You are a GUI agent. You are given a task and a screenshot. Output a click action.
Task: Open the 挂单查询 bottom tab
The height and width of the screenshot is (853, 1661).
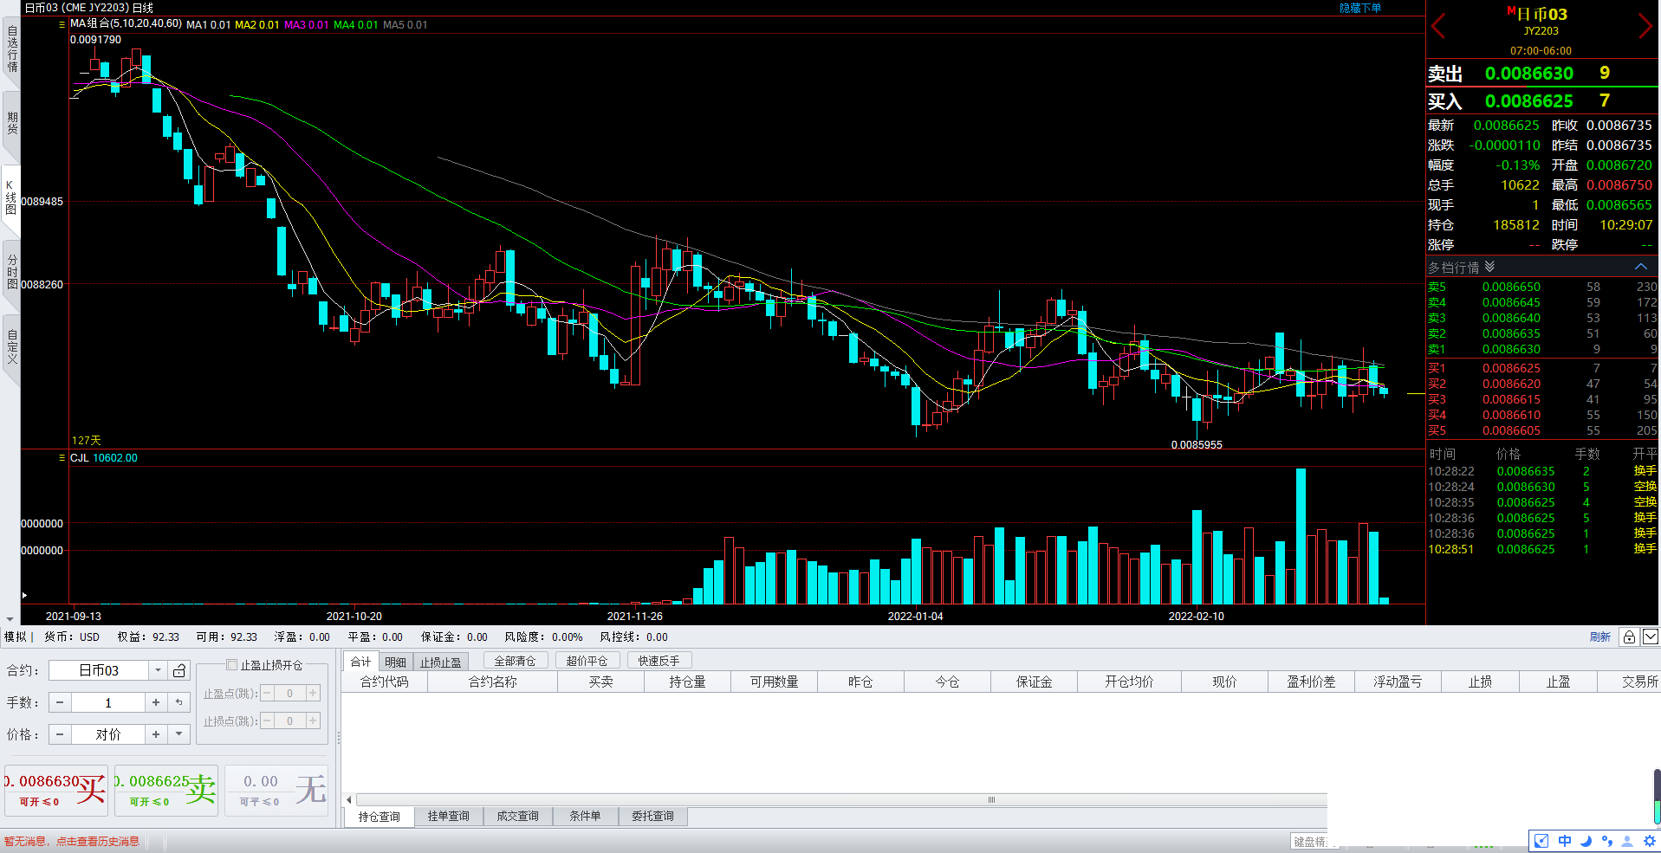click(448, 816)
